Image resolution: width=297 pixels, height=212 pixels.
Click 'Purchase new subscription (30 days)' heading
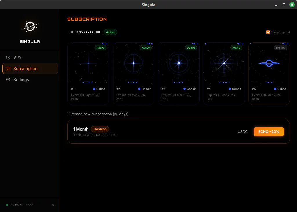pos(98,114)
